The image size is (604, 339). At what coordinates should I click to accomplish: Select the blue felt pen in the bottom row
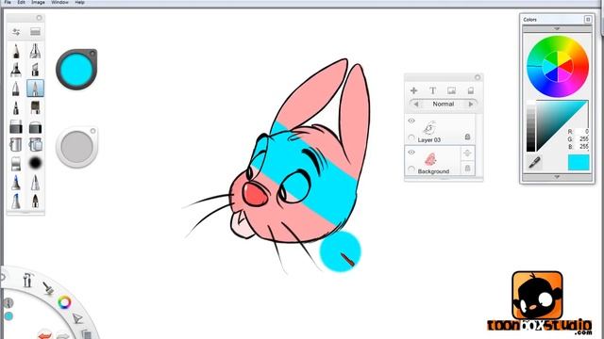click(16, 201)
